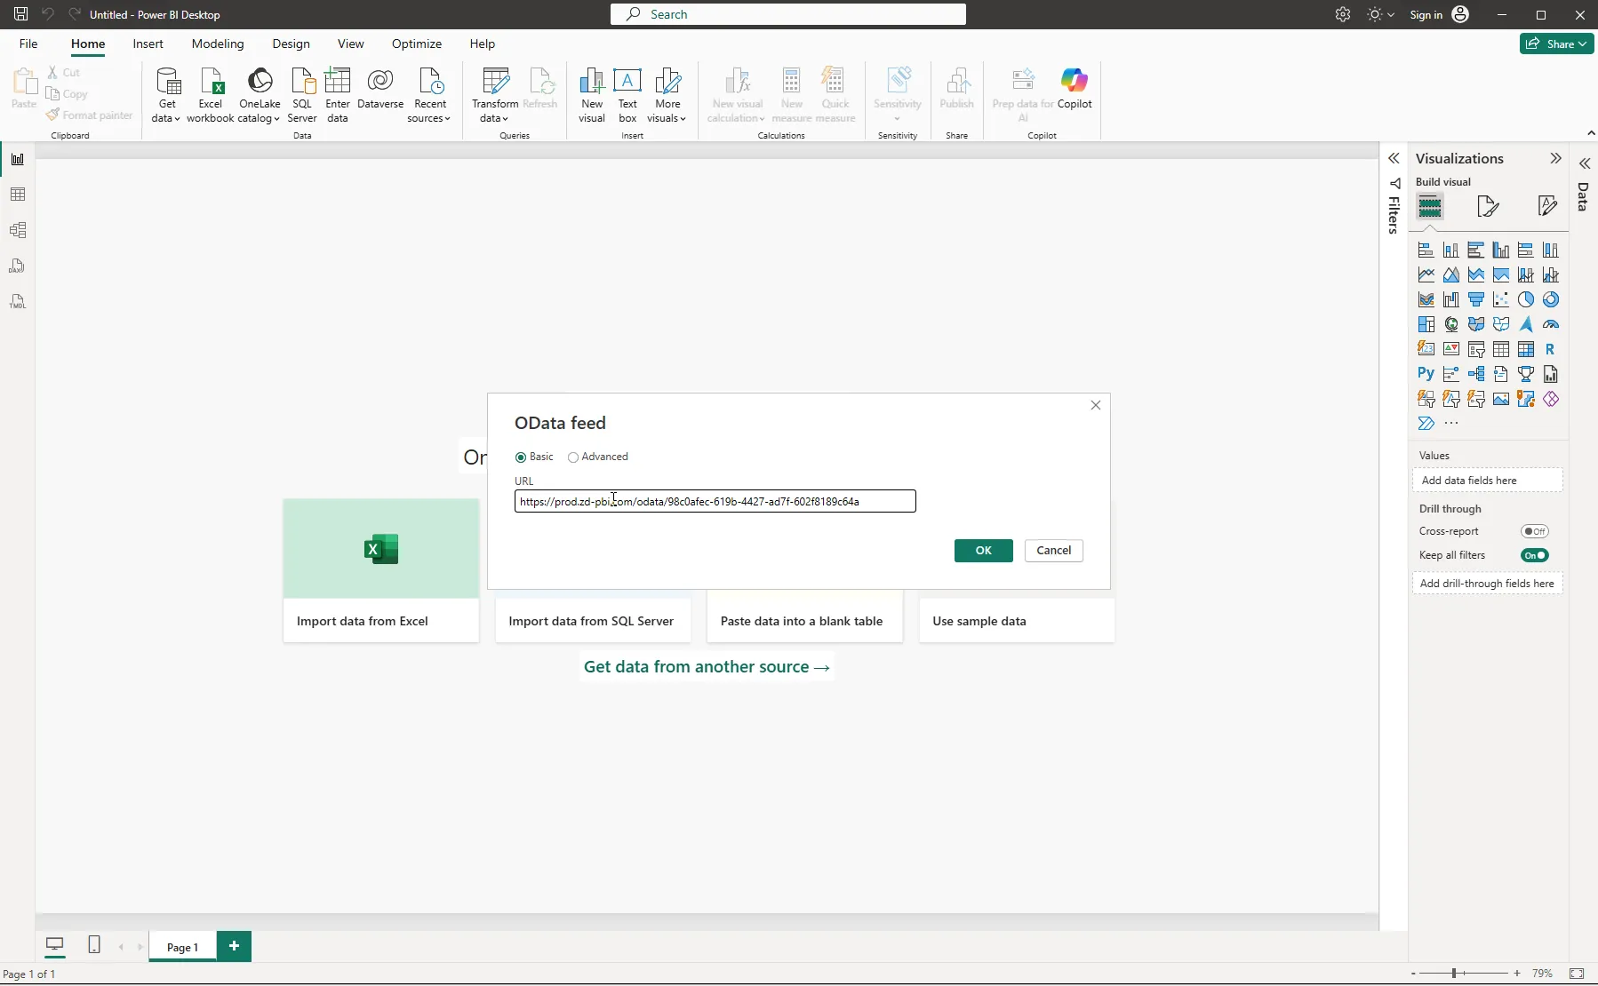The height and width of the screenshot is (986, 1598).
Task: Select the Python visual
Action: 1426,374
